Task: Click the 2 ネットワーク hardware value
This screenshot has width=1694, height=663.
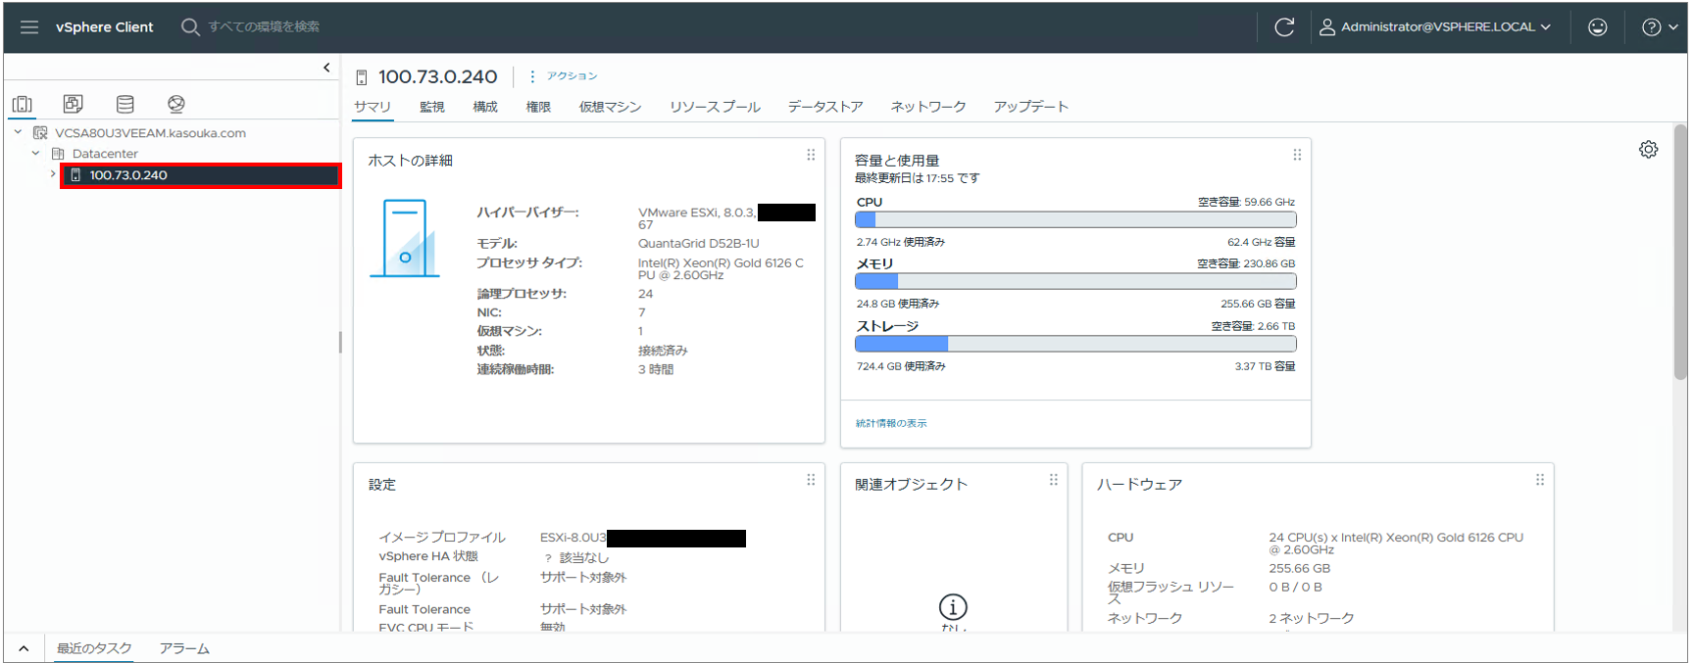Action: (x=1312, y=618)
